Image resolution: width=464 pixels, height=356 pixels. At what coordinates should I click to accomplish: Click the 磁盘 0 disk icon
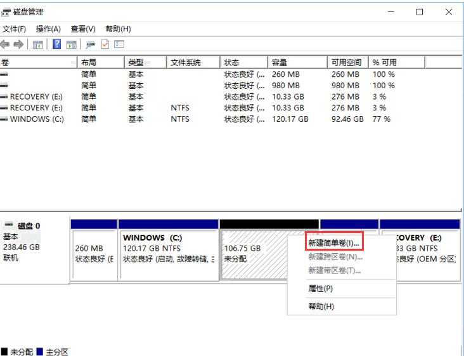[9, 224]
